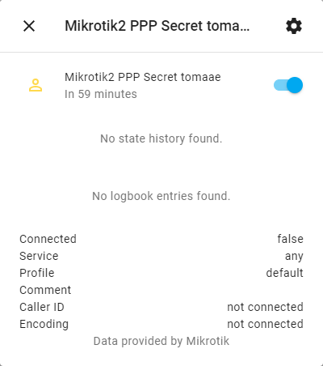Select the Profile attribute label
This screenshot has width=323, height=366.
pos(37,273)
